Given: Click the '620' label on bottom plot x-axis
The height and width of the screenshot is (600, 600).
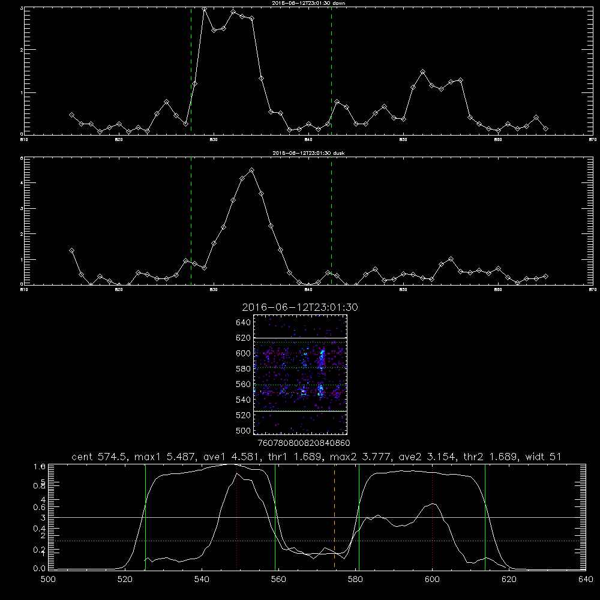Looking at the screenshot, I should [x=509, y=580].
